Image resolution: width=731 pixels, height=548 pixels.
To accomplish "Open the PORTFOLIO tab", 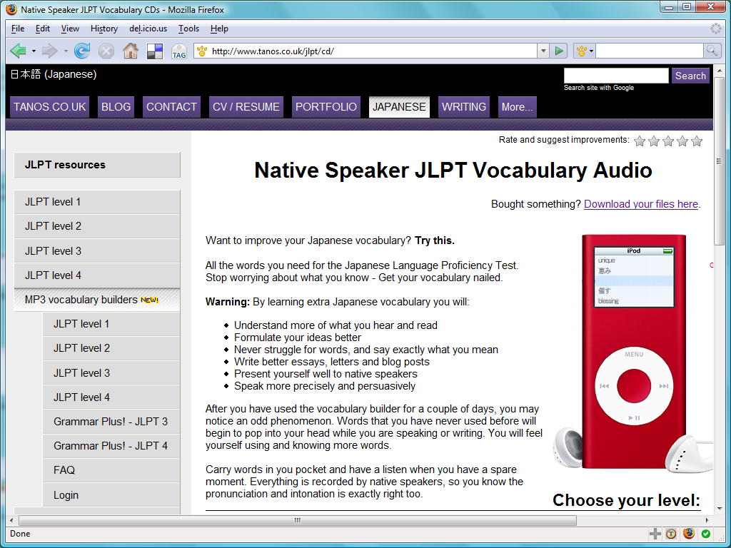I will [326, 107].
